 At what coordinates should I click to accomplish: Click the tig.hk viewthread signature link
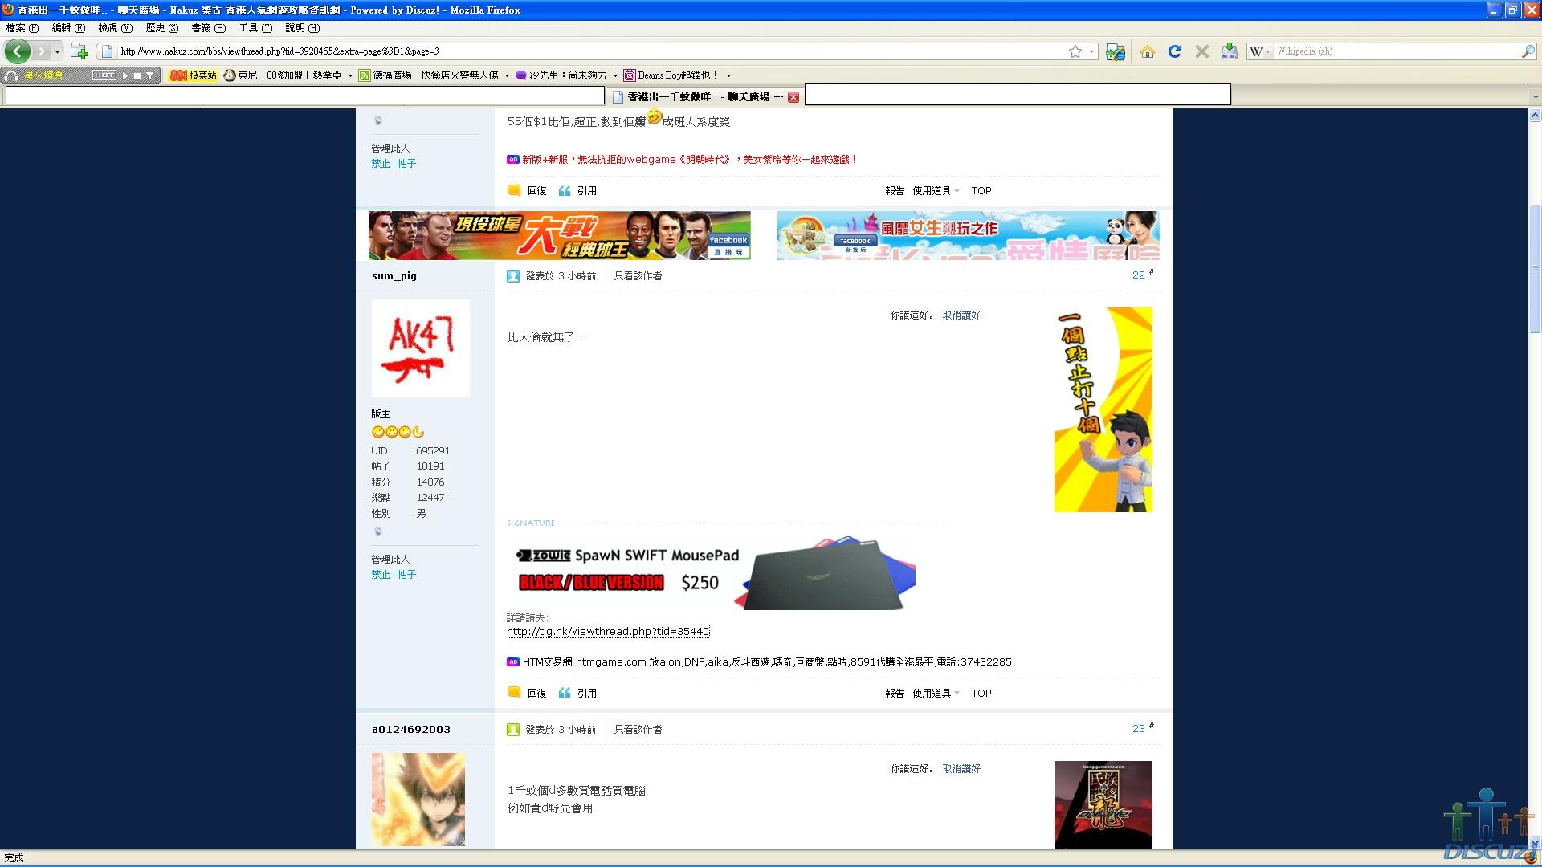coord(608,632)
